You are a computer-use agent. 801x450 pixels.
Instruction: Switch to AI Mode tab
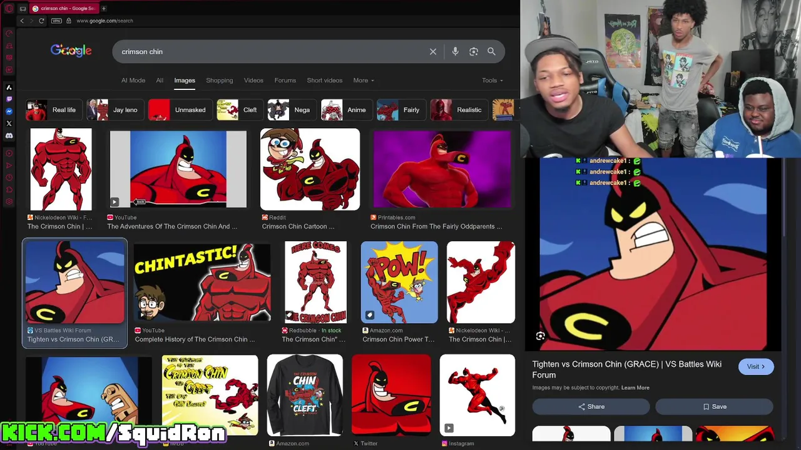(133, 80)
